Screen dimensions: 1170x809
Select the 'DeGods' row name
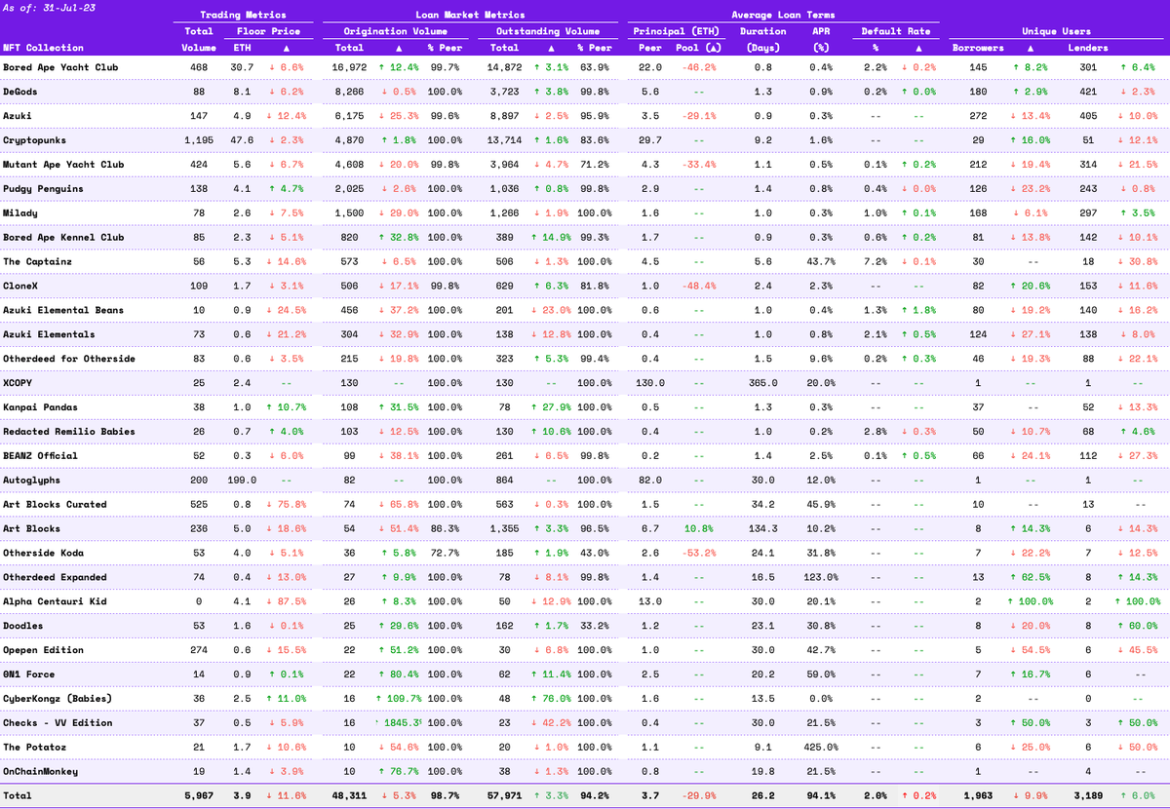[20, 92]
